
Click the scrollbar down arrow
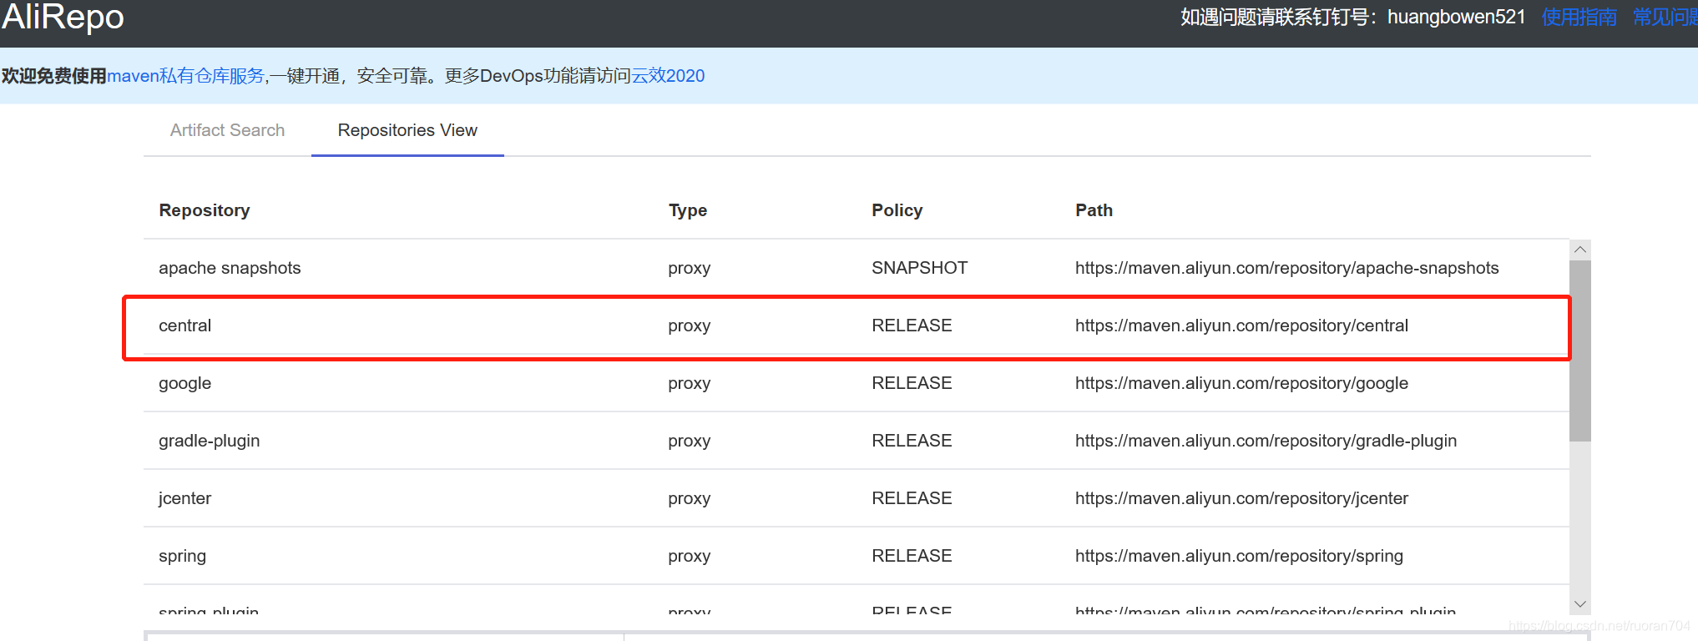(x=1579, y=603)
